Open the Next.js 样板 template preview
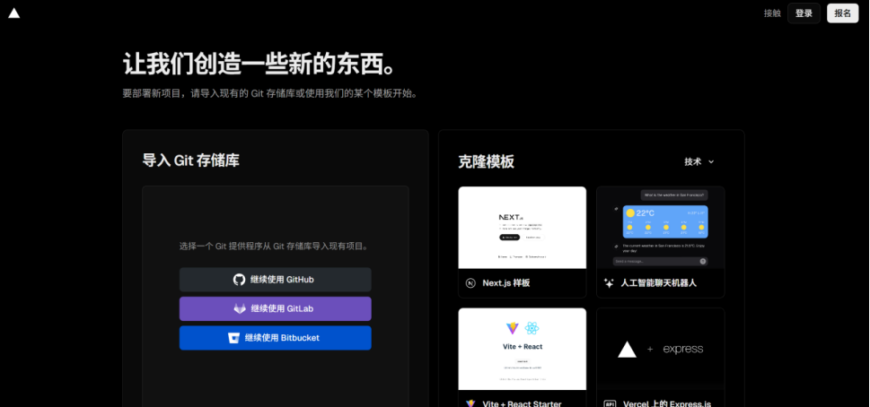870x407 pixels. 523,228
